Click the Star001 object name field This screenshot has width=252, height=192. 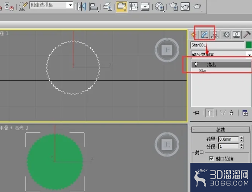click(x=218, y=45)
